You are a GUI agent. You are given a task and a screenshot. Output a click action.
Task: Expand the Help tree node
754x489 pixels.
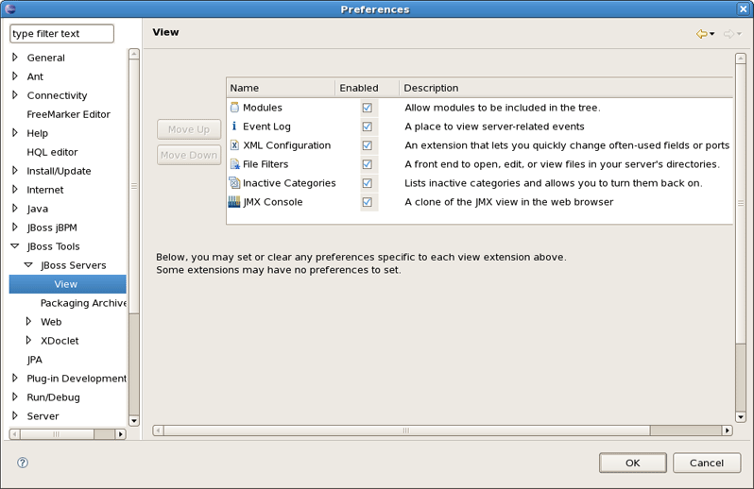tap(15, 132)
